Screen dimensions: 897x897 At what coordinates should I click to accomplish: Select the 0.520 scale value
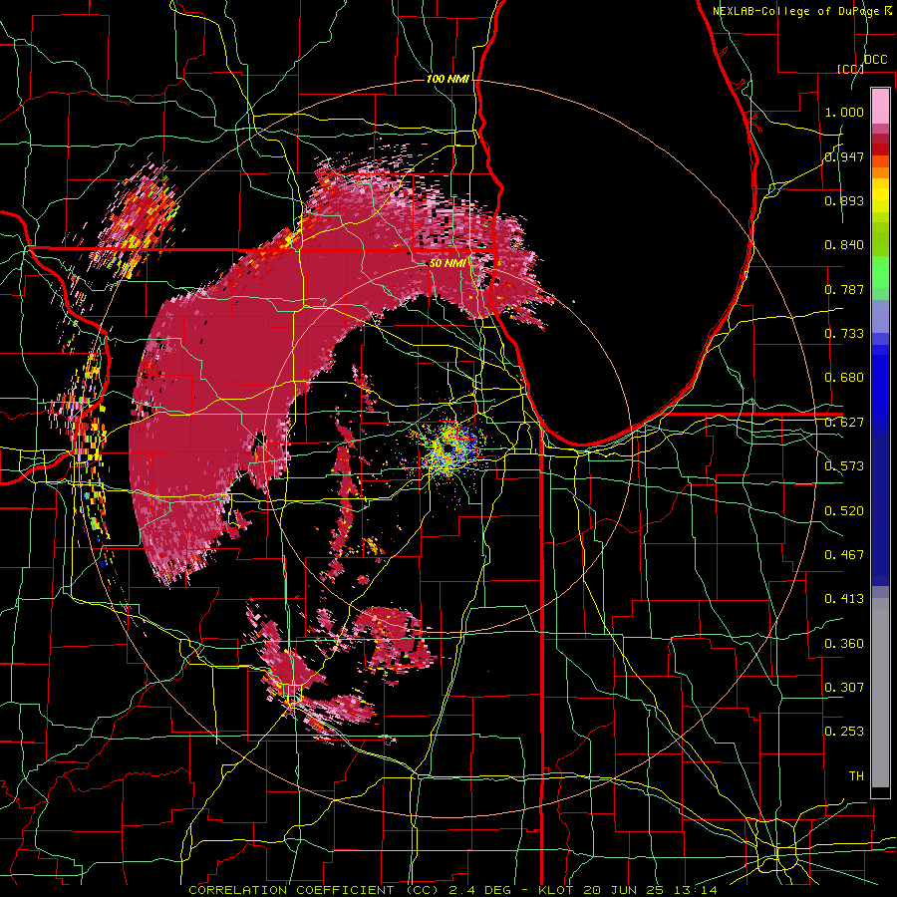(844, 511)
